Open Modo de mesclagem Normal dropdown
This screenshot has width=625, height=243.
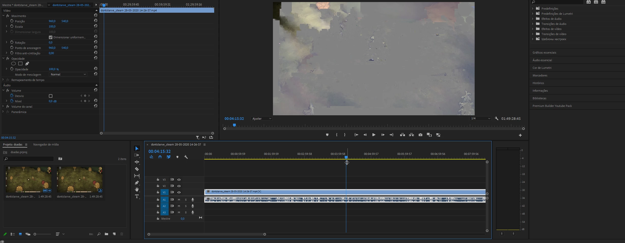click(68, 74)
